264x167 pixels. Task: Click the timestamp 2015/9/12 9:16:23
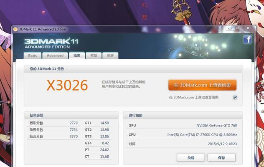click(222, 144)
